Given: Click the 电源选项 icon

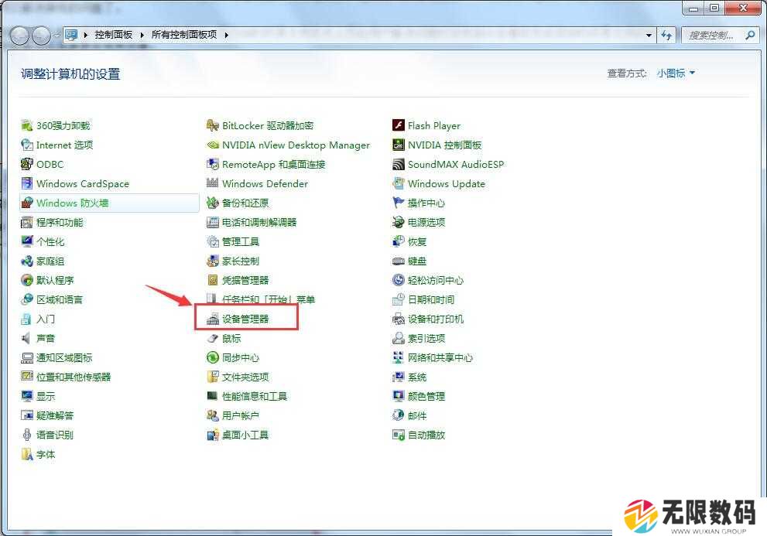Looking at the screenshot, I should coord(398,223).
